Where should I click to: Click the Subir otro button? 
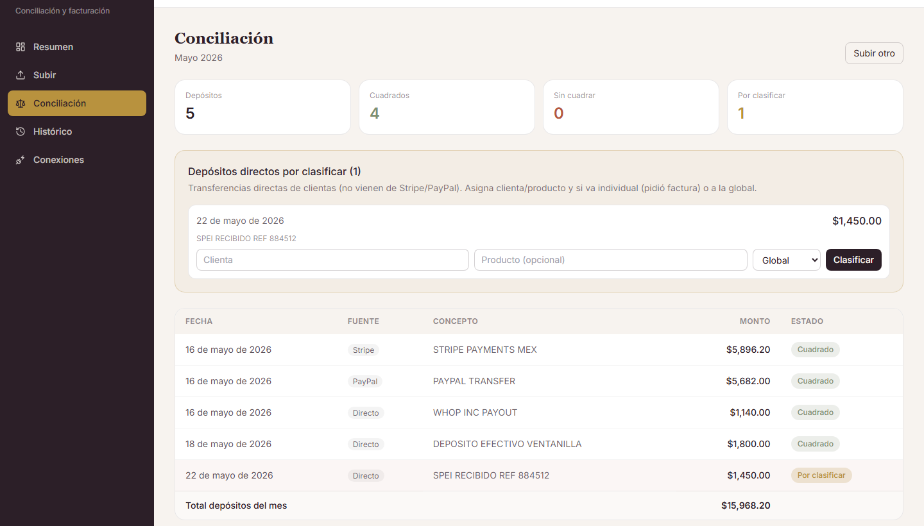(x=874, y=53)
